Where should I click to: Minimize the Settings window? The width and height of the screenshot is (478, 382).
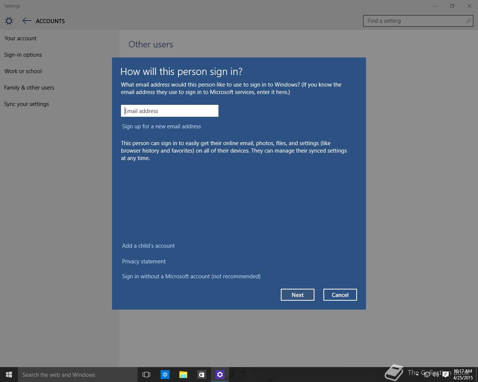point(435,6)
